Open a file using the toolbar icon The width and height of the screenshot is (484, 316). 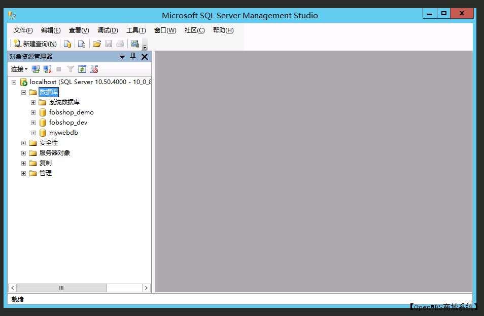(96, 44)
